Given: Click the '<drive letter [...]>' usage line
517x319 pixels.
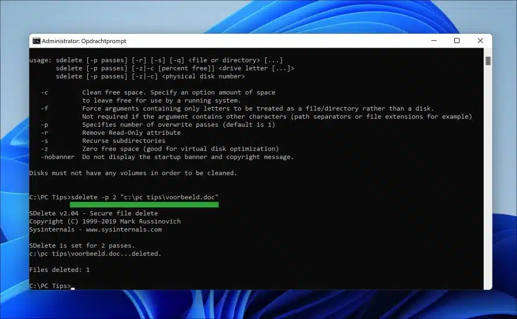Looking at the screenshot, I should coord(175,68).
